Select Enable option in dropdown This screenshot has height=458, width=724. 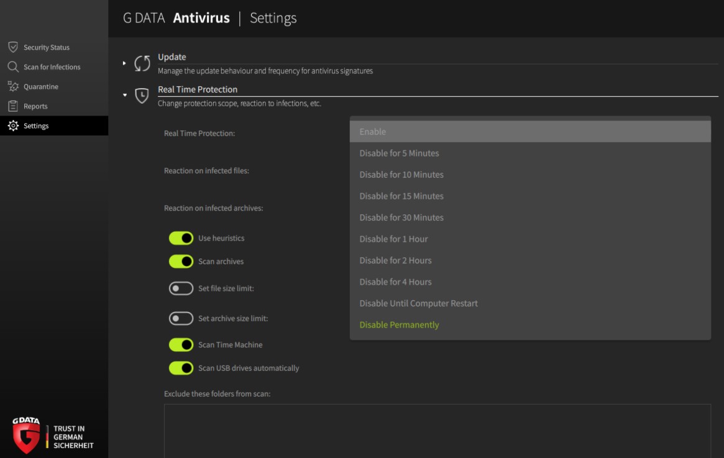coord(530,132)
